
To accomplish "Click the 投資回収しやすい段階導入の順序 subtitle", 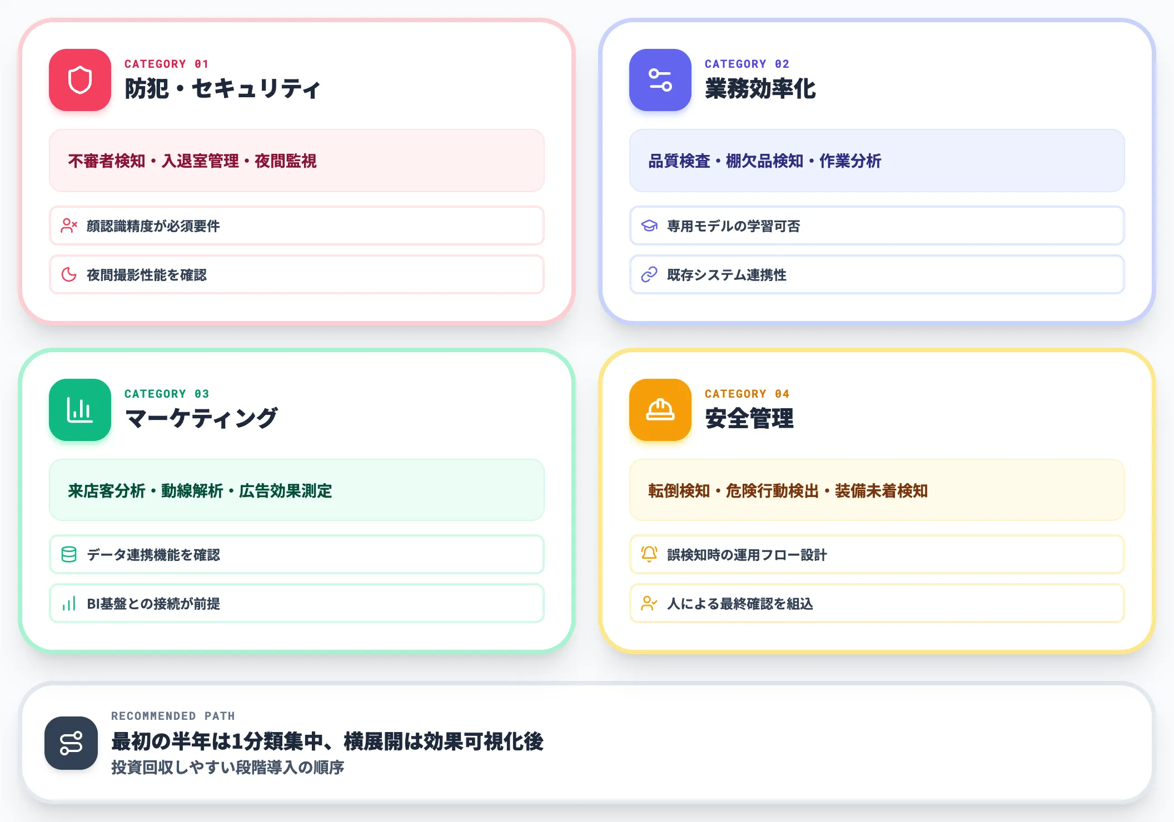I will tap(227, 768).
